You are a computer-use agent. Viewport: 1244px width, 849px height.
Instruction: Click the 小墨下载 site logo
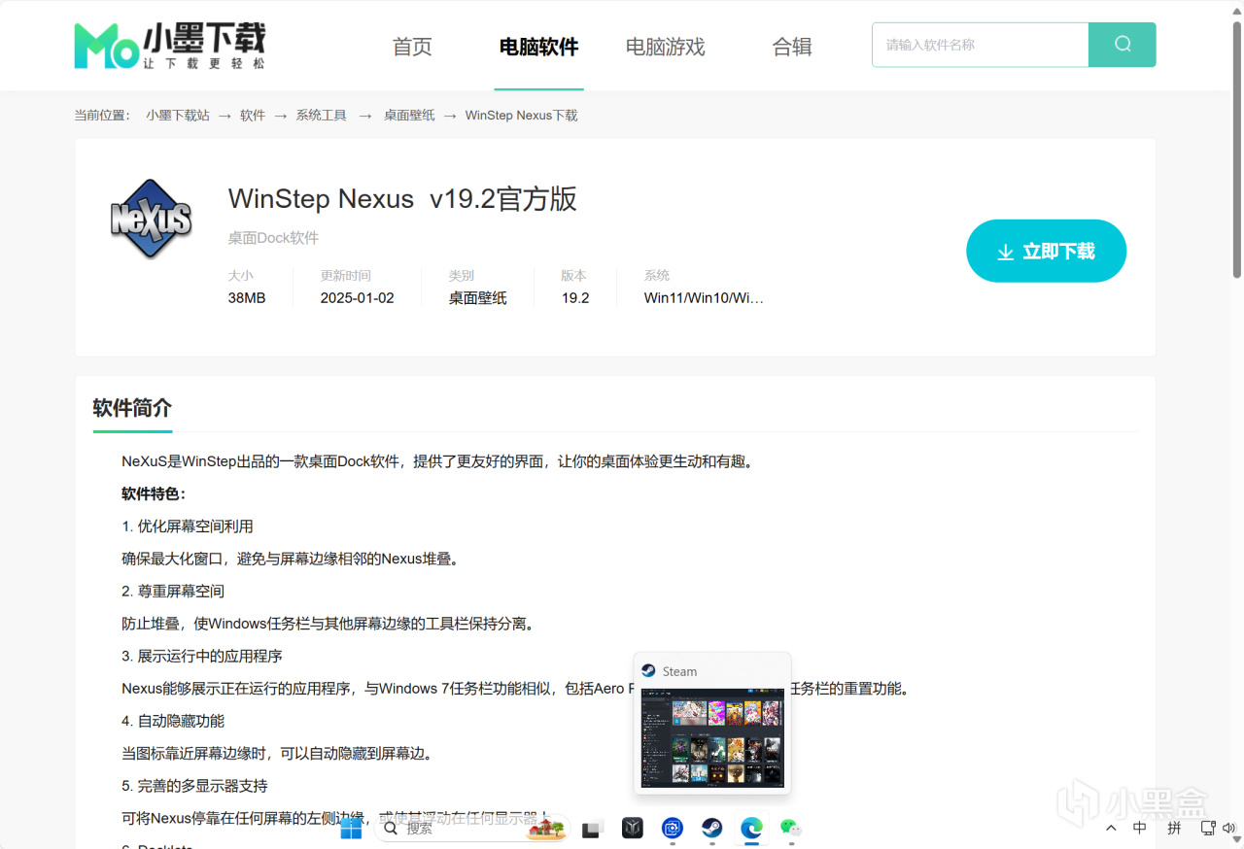(x=170, y=46)
